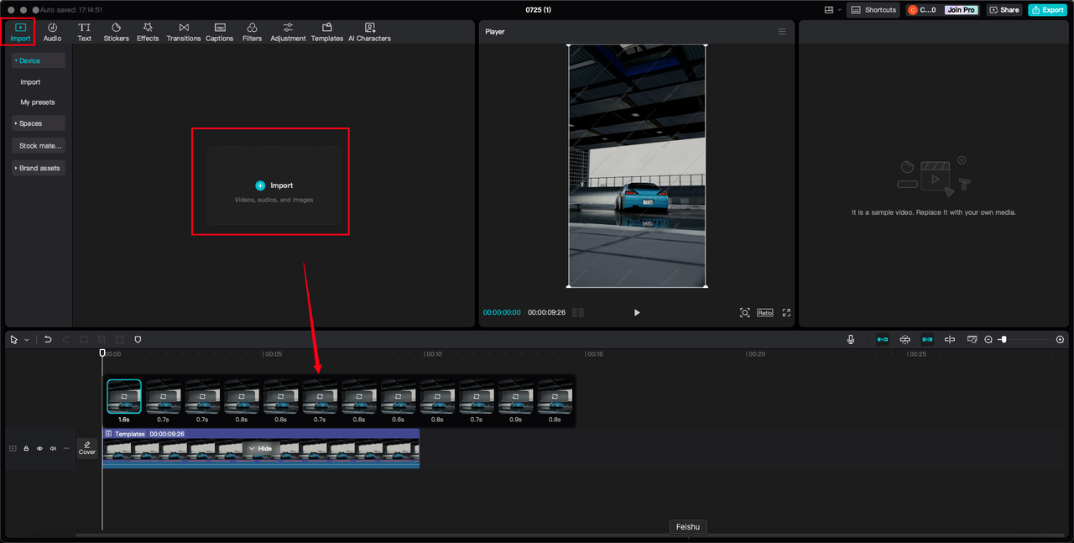This screenshot has height=543, width=1074.
Task: Switch to the Import tab
Action: click(20, 32)
